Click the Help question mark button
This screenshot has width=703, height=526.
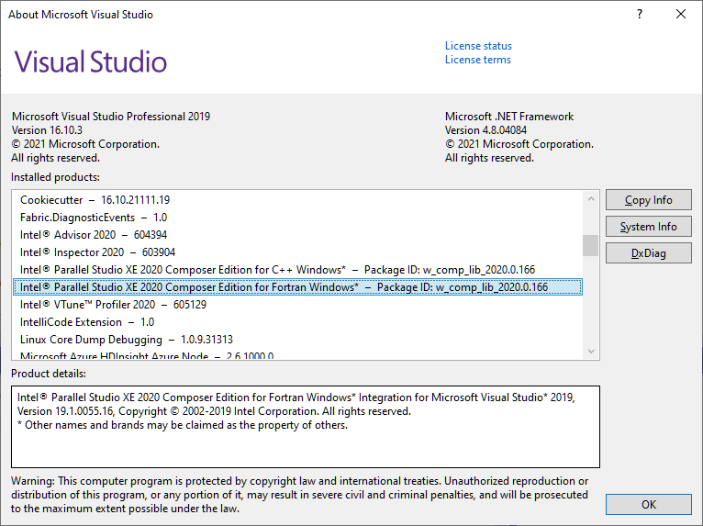click(x=639, y=15)
